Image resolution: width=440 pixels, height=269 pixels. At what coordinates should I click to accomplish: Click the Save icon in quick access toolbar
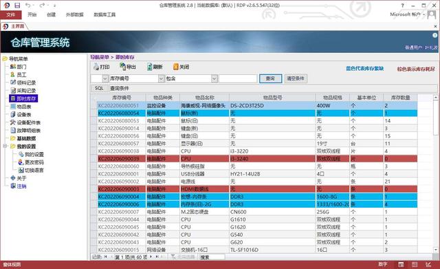17,6
